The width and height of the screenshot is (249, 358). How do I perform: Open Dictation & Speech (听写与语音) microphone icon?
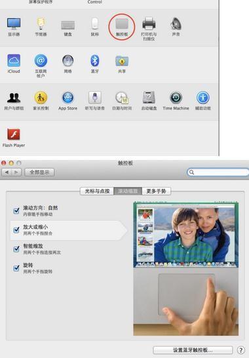[95, 98]
